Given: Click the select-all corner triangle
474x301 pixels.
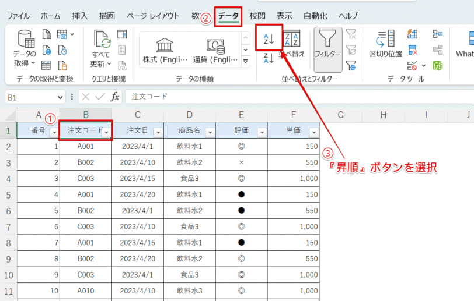Looking at the screenshot, I should [x=11, y=115].
